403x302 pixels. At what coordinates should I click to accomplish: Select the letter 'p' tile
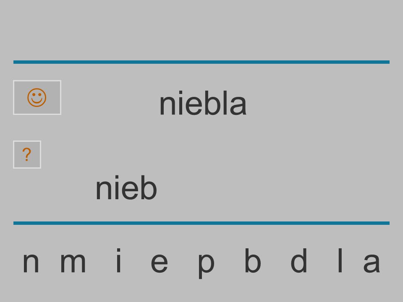(x=206, y=266)
